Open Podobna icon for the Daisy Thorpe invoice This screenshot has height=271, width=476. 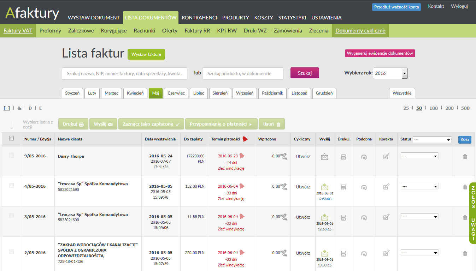coord(364,156)
